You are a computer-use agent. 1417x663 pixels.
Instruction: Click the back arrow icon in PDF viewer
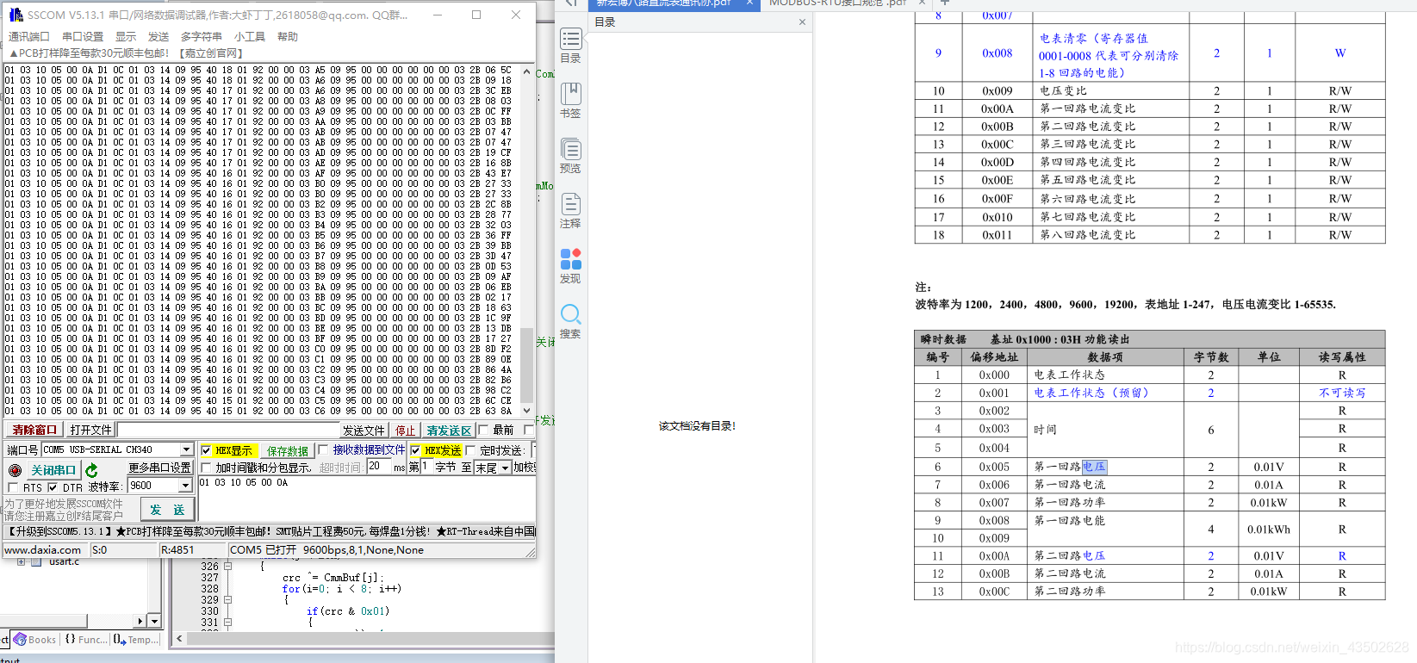pyautogui.click(x=570, y=3)
